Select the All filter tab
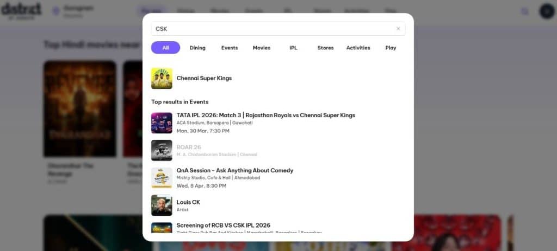This screenshot has height=251, width=557. [165, 48]
